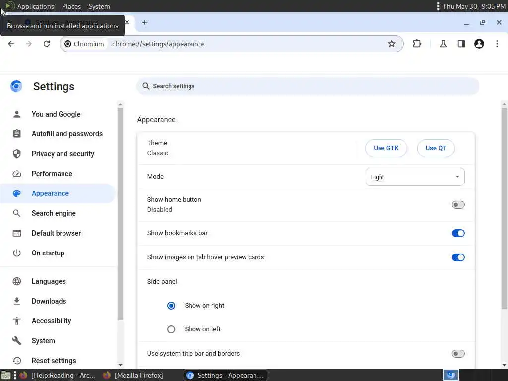The height and width of the screenshot is (381, 508).
Task: Close the Settings tab with its X
Action: click(127, 22)
